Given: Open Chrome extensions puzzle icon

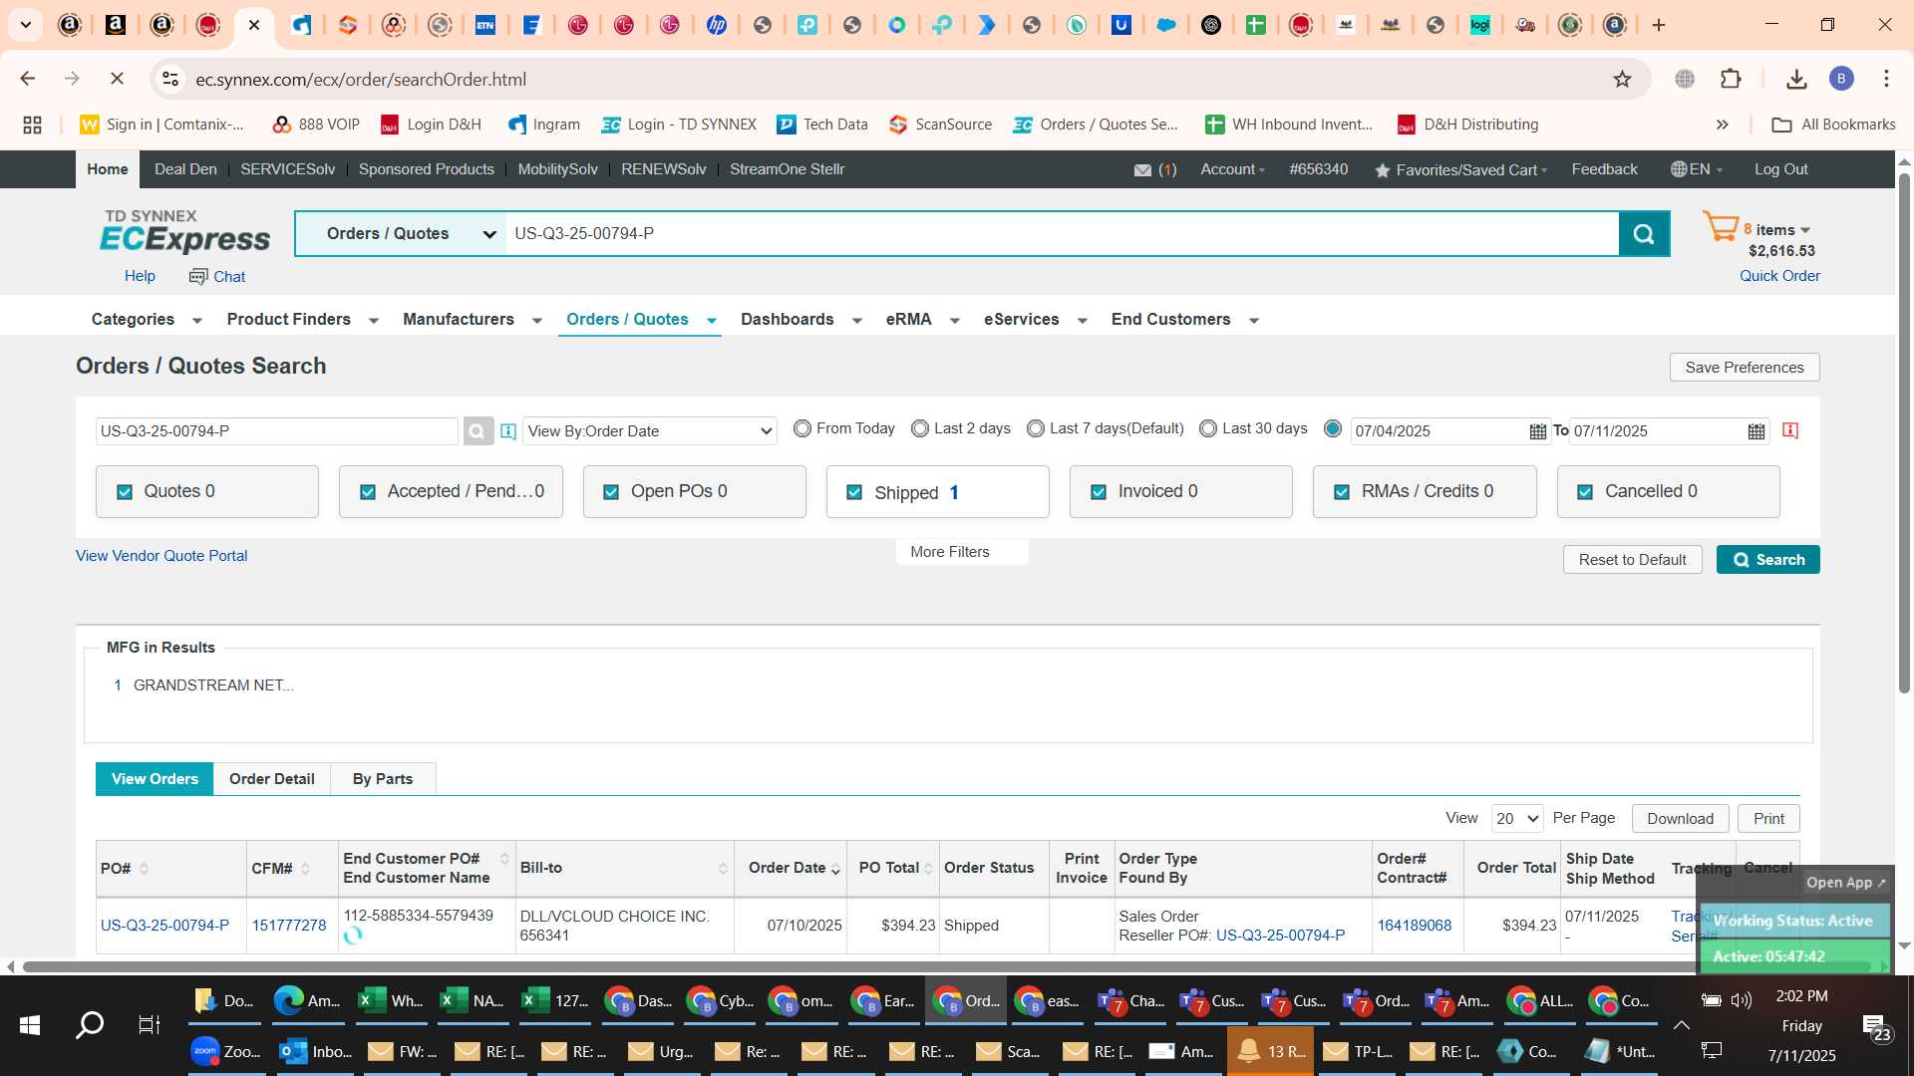Looking at the screenshot, I should 1731,79.
